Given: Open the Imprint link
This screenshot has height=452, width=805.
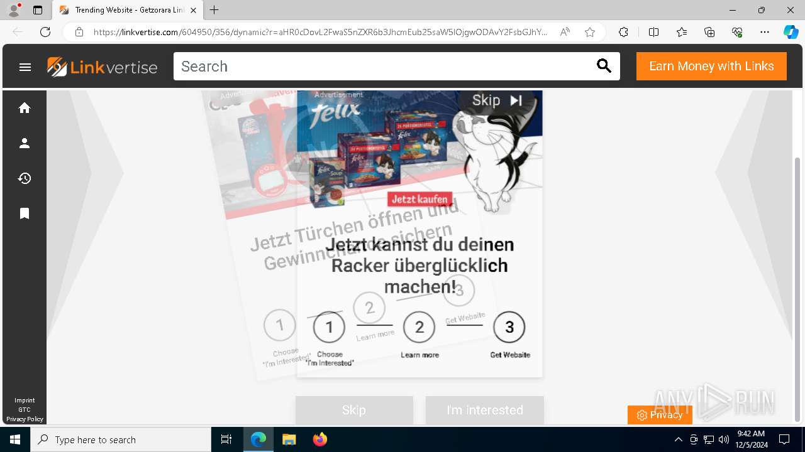Looking at the screenshot, I should [25, 401].
